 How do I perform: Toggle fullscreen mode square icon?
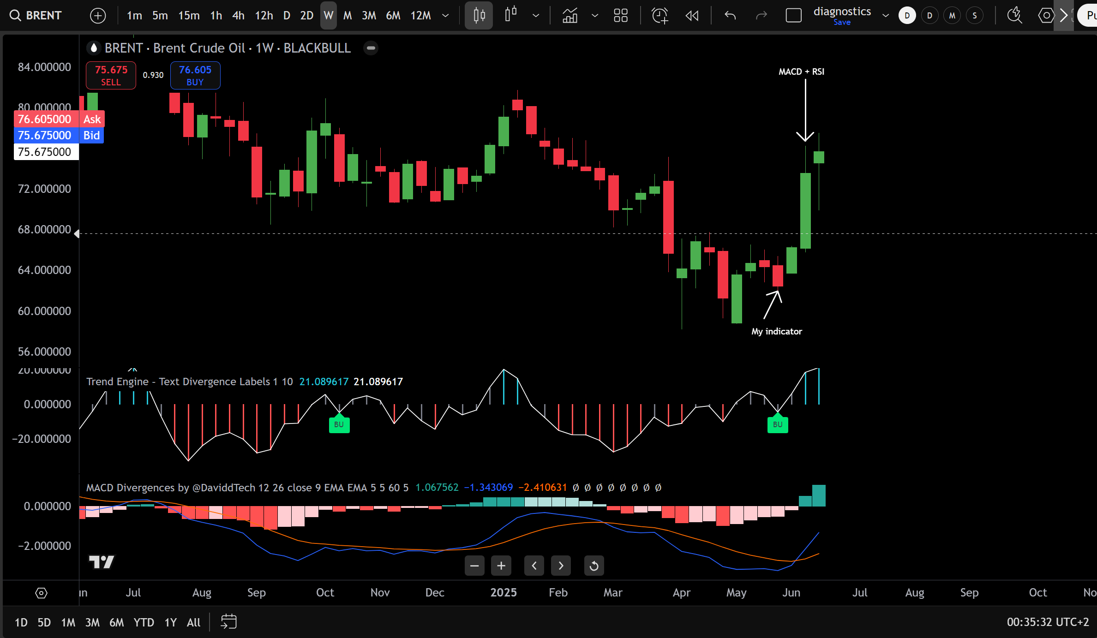pyautogui.click(x=793, y=16)
